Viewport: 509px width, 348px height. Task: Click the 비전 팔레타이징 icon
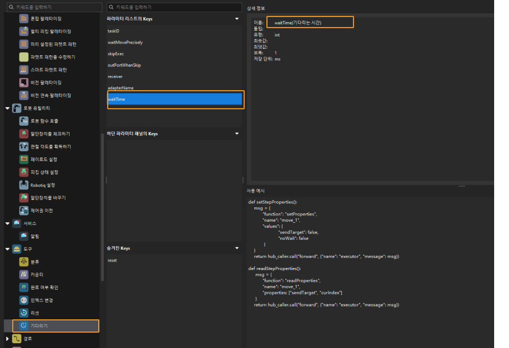point(23,83)
